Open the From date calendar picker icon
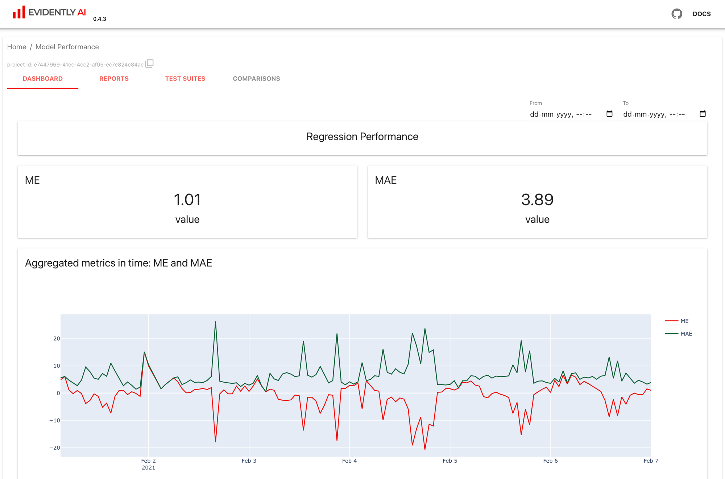This screenshot has width=725, height=479. point(609,114)
